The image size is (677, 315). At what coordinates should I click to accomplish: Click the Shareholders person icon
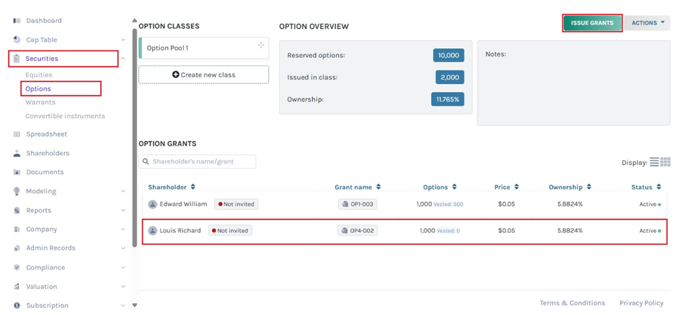(17, 153)
